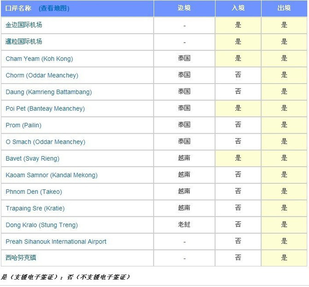309x287 pixels.
Task: Open Trapaing Sre (Kratie) link
Action: coord(35,208)
